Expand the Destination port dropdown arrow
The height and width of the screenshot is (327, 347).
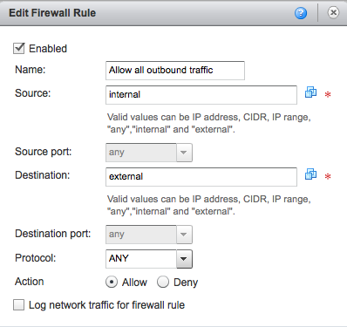(x=184, y=235)
